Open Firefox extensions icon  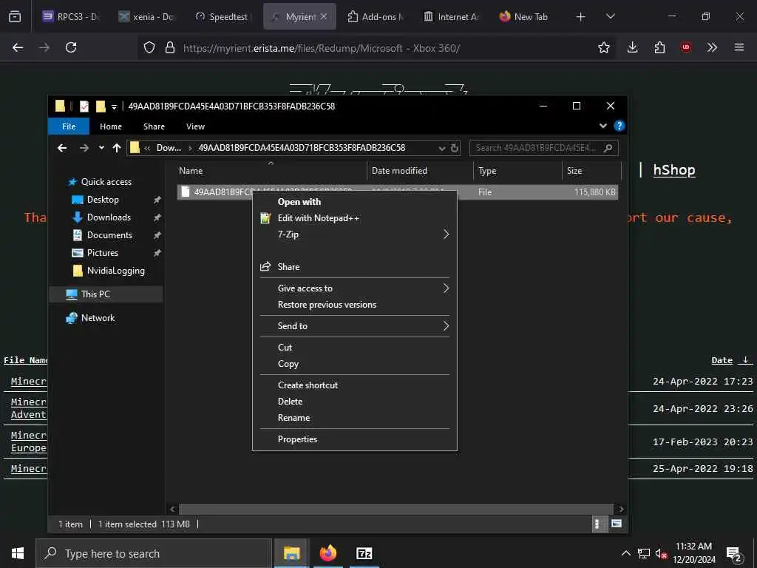click(x=659, y=47)
